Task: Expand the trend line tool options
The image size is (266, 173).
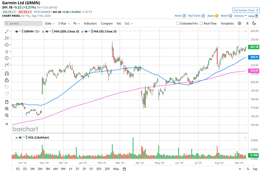Action: coord(11,32)
